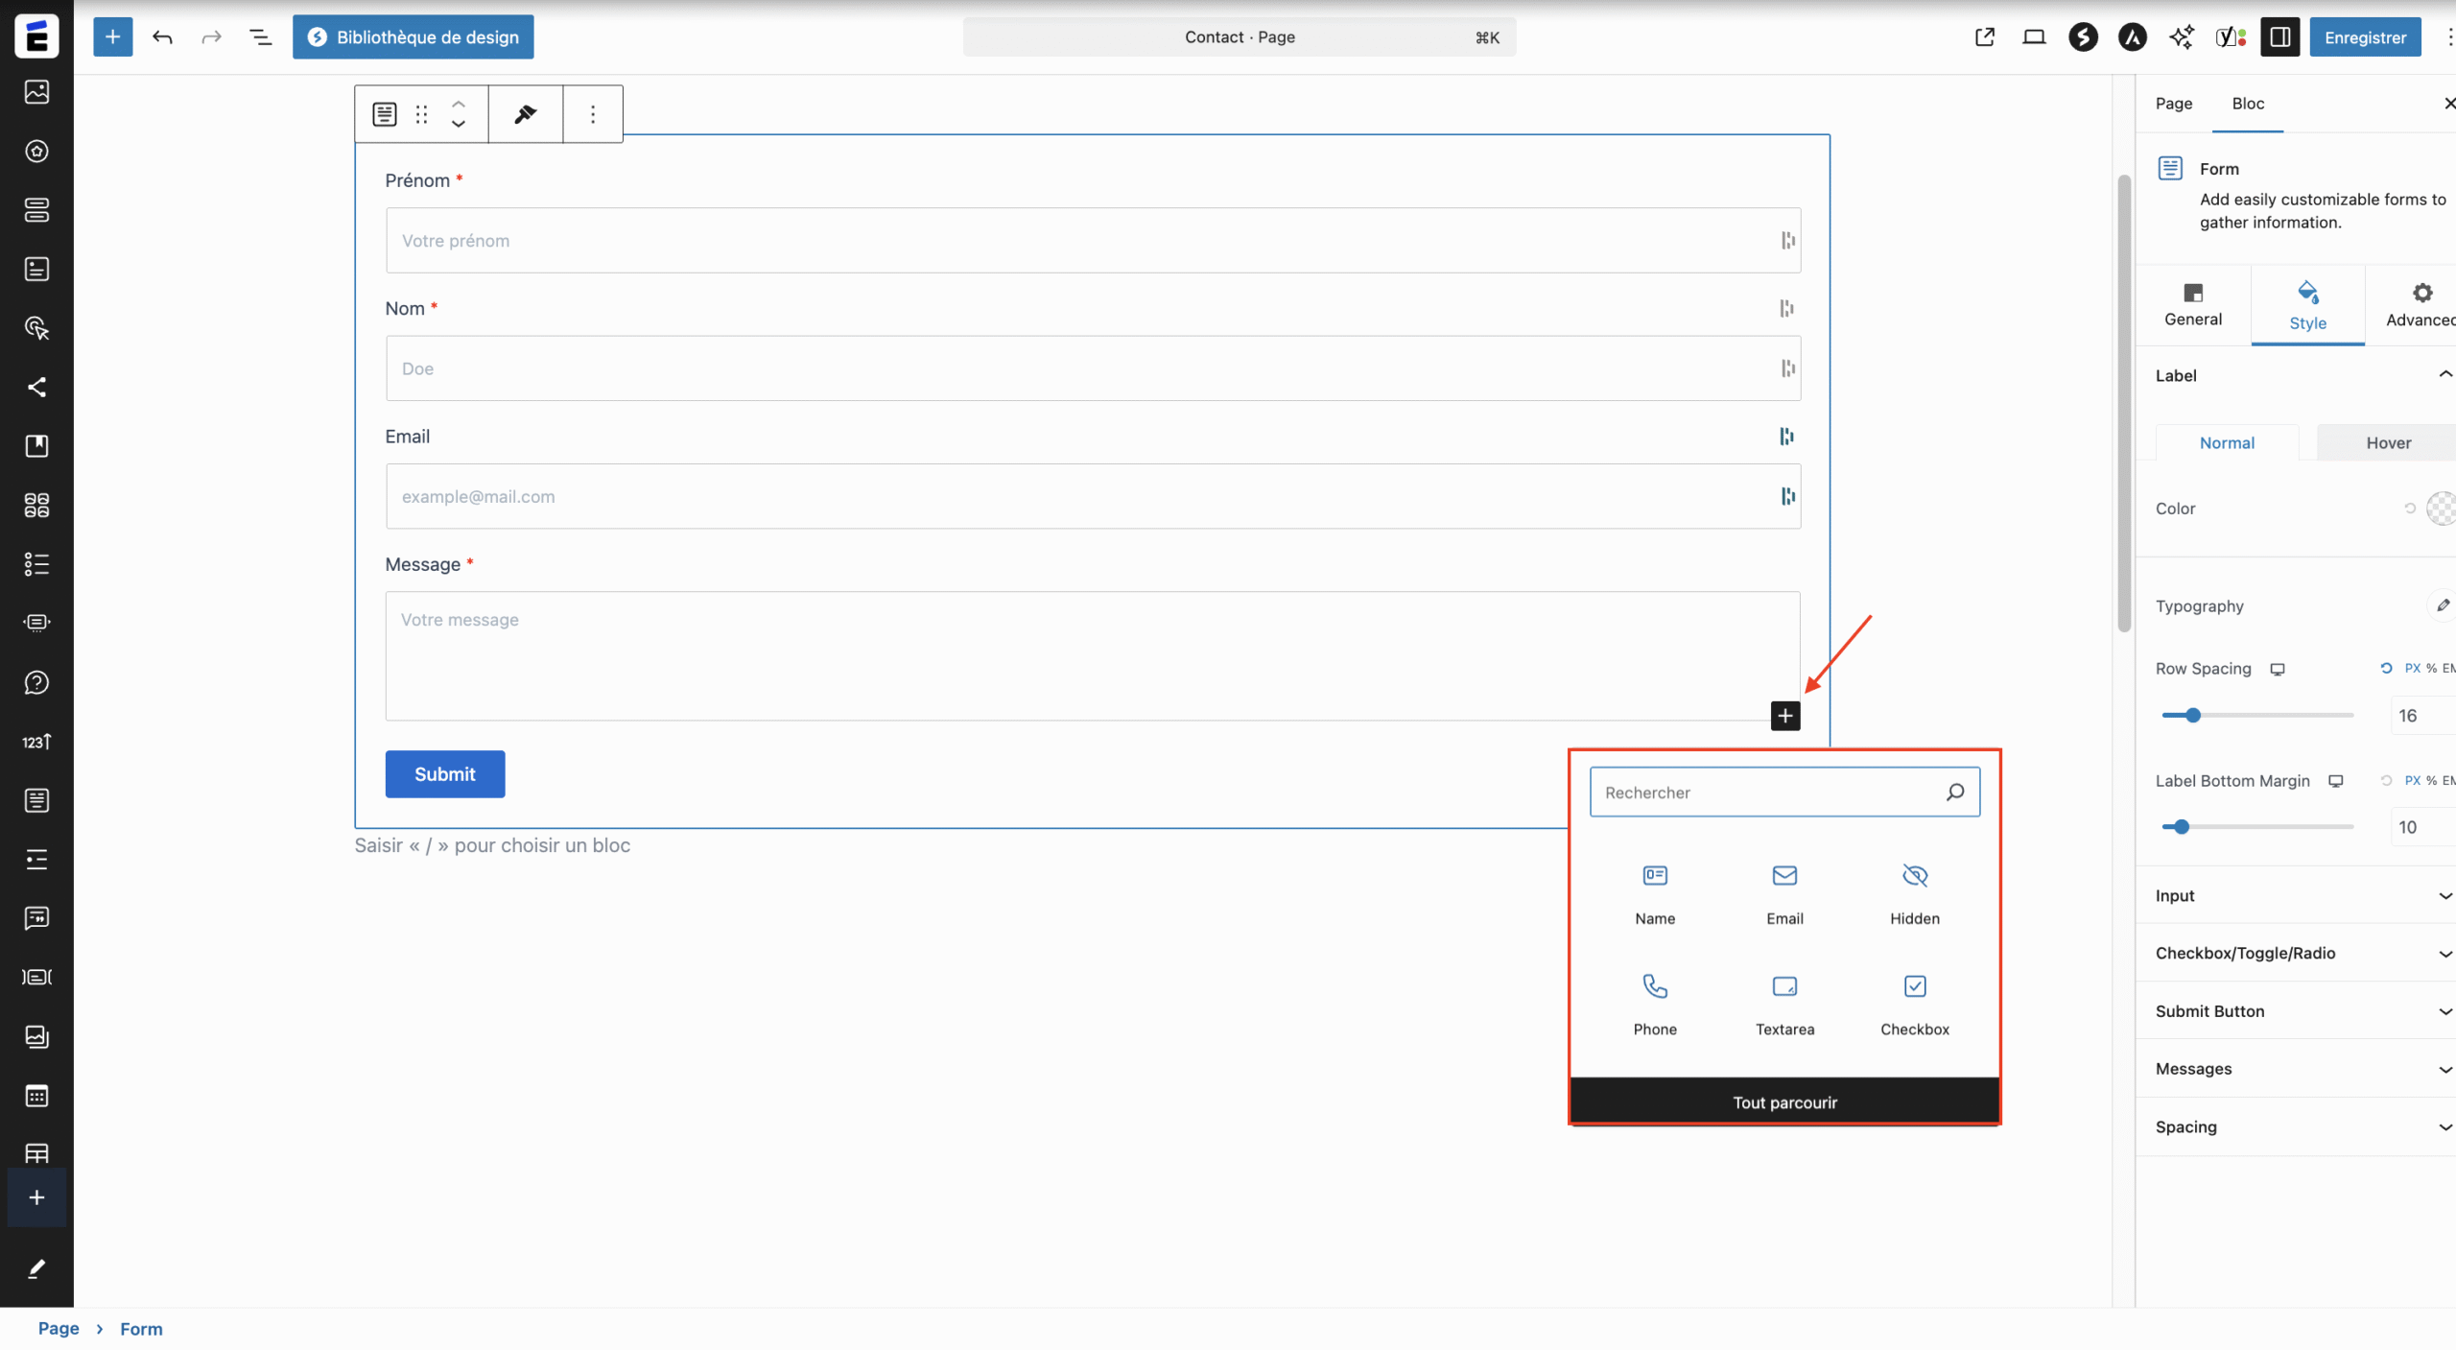The image size is (2456, 1350).
Task: Collapse the Label section
Action: pyautogui.click(x=2444, y=375)
